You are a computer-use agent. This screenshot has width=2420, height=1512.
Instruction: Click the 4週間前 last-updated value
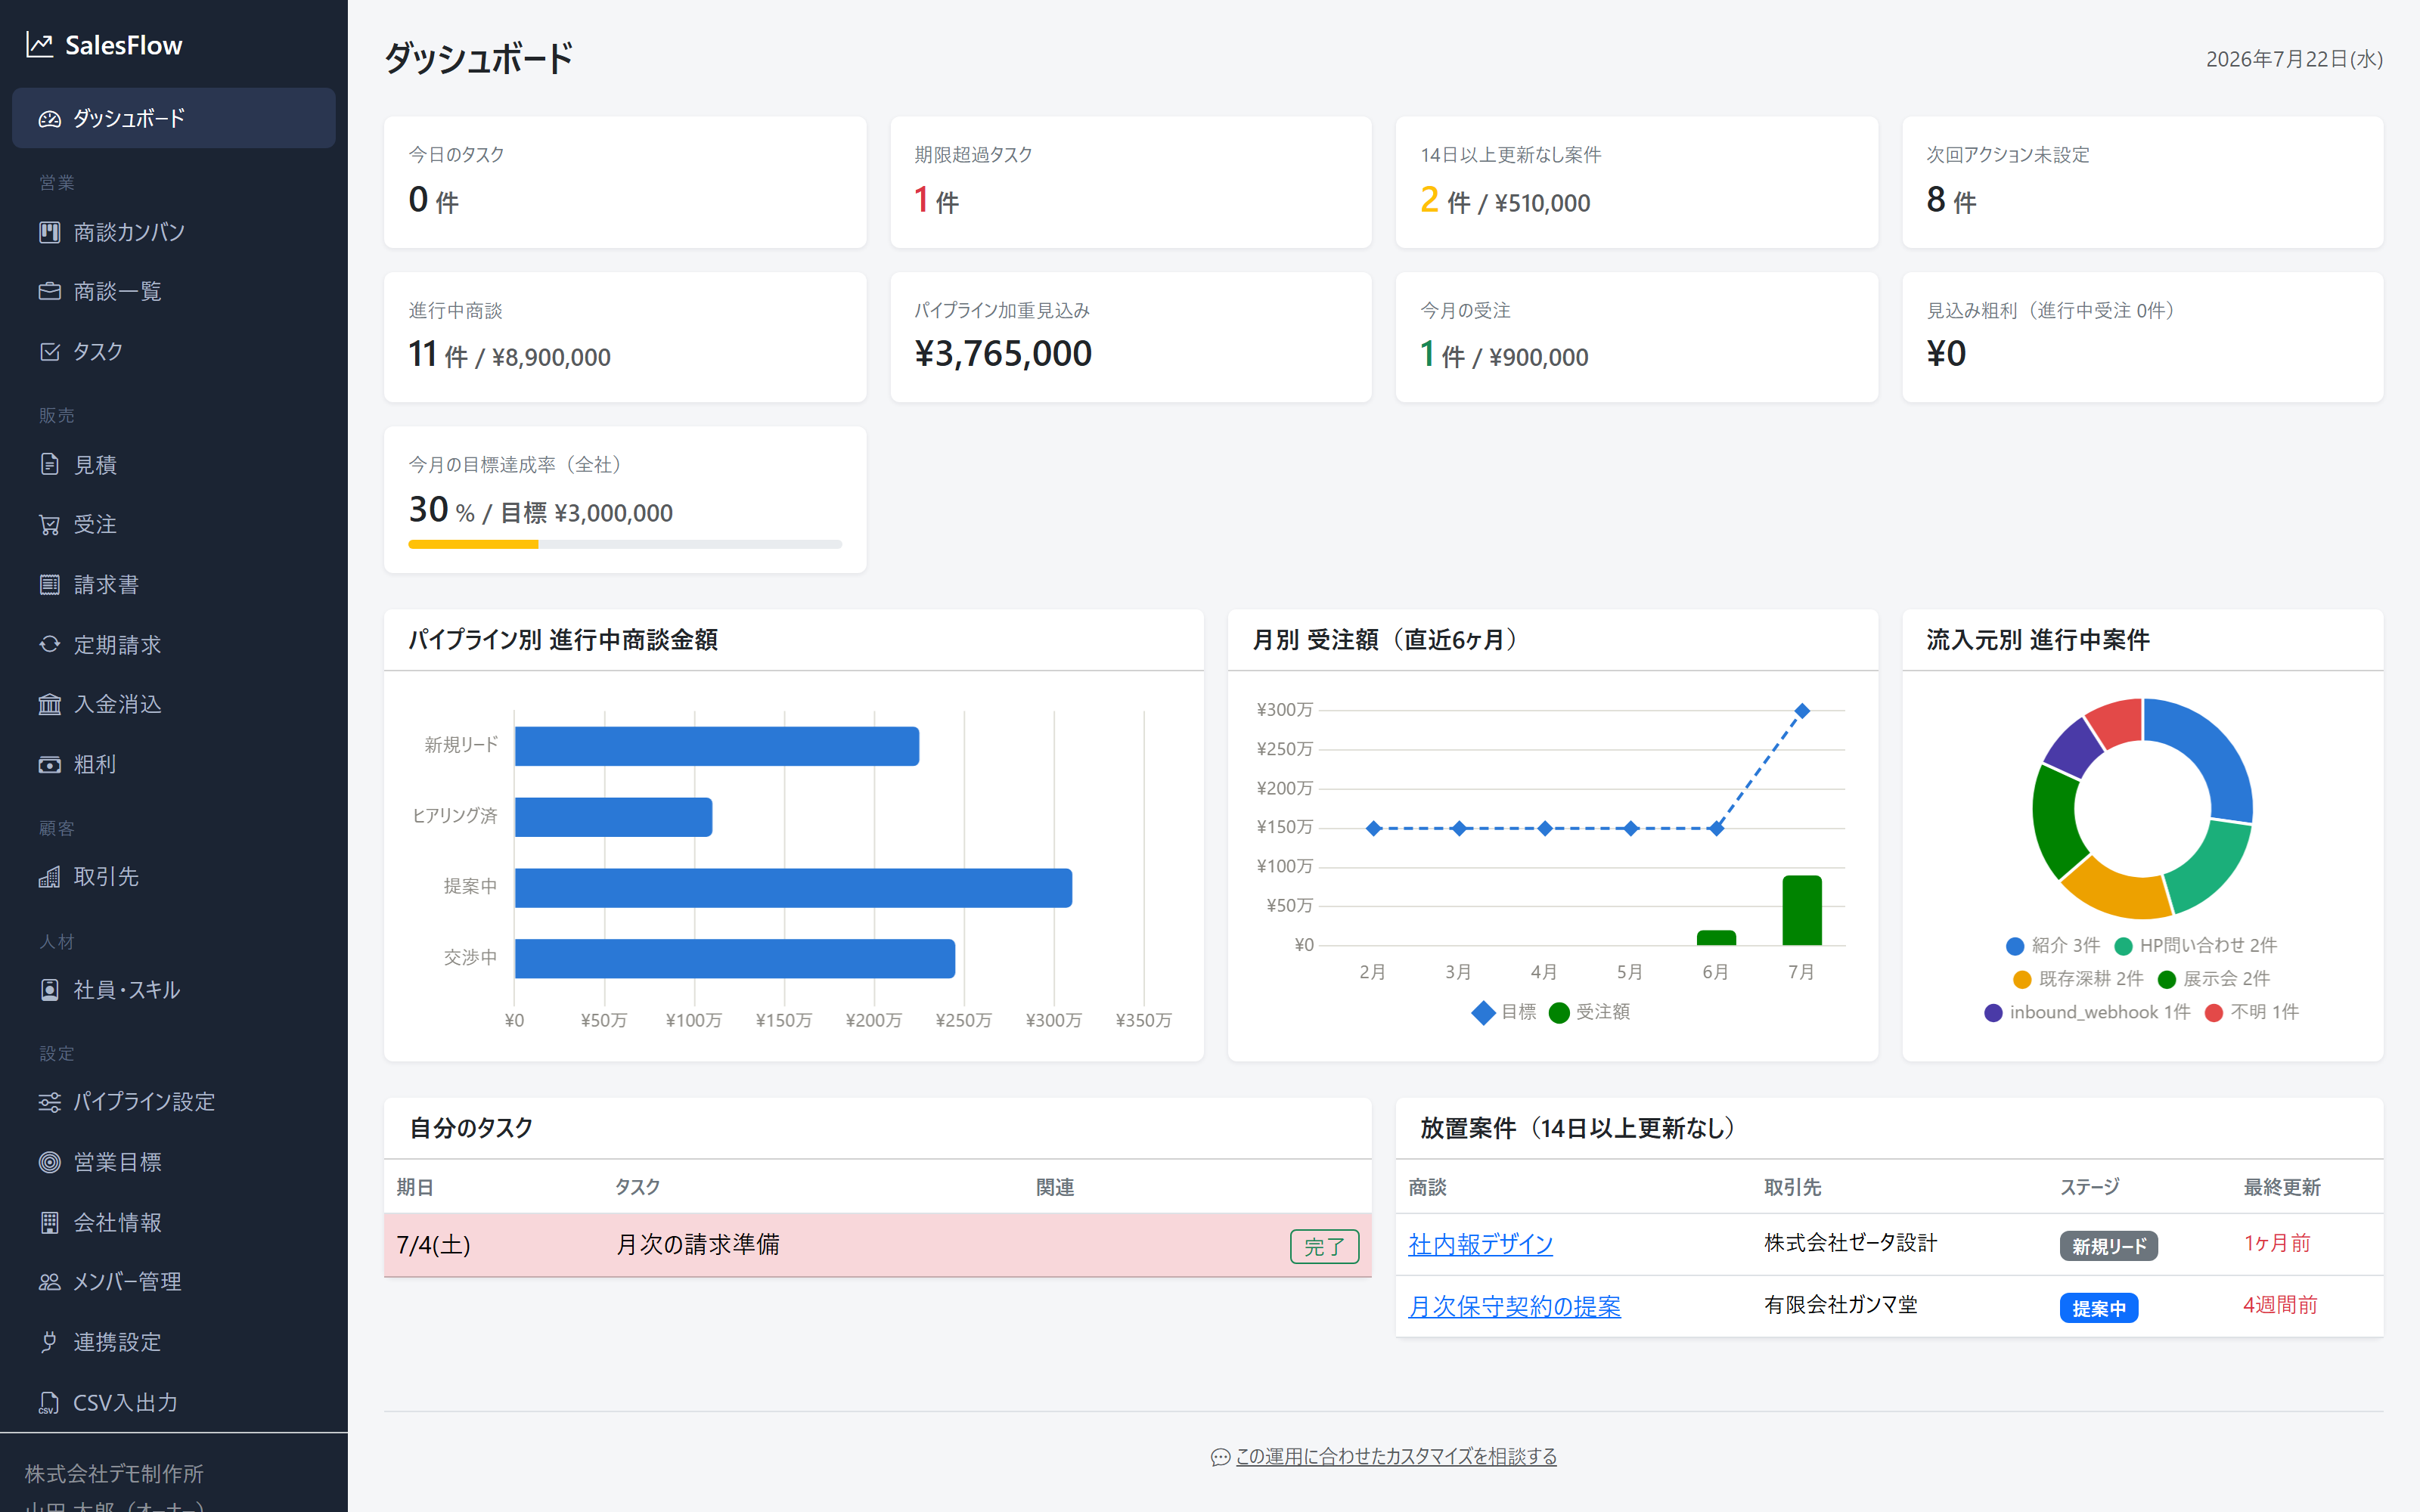[2280, 1305]
